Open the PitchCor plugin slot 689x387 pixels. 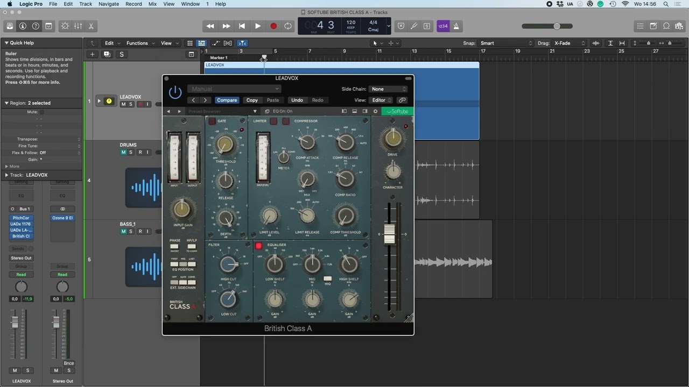21,218
